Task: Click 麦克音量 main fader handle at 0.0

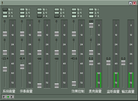Action: [x=91, y=63]
